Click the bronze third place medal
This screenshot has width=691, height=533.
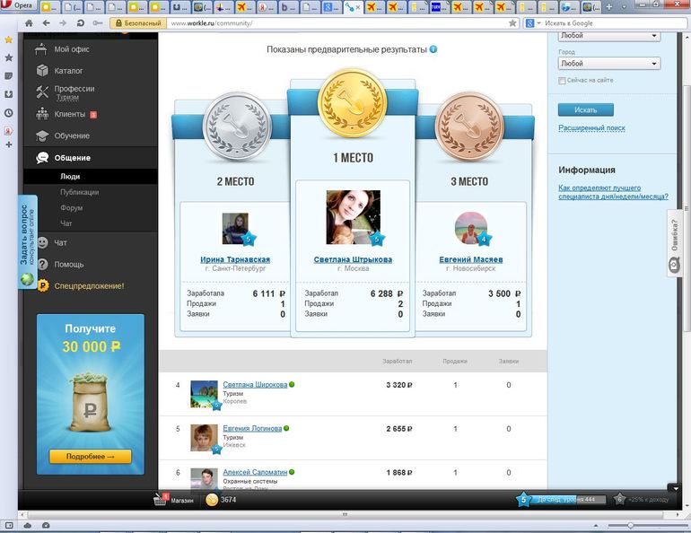(469, 127)
